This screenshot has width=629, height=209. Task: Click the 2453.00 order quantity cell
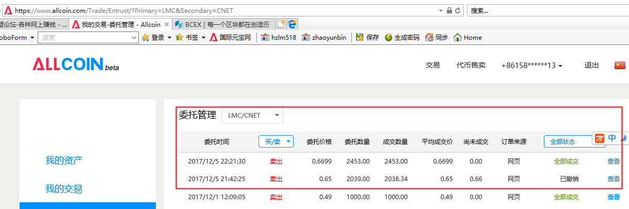point(359,162)
